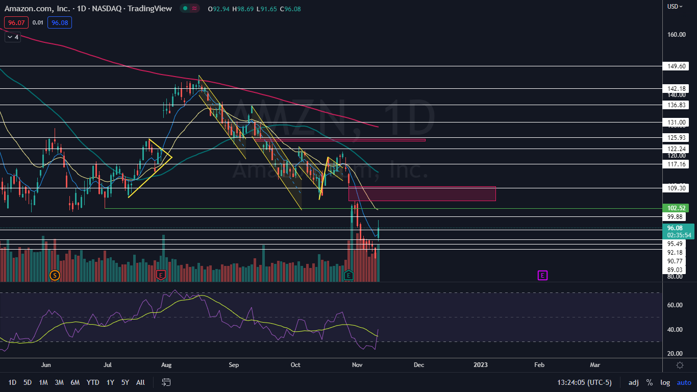Toggle logarithmic scale 'log'
The image size is (697, 392).
(665, 382)
